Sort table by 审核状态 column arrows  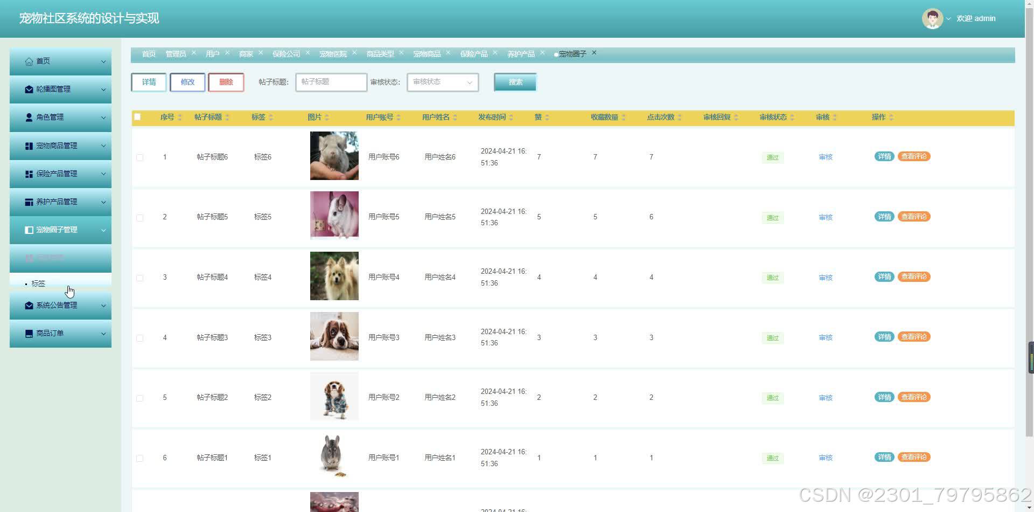coord(792,117)
